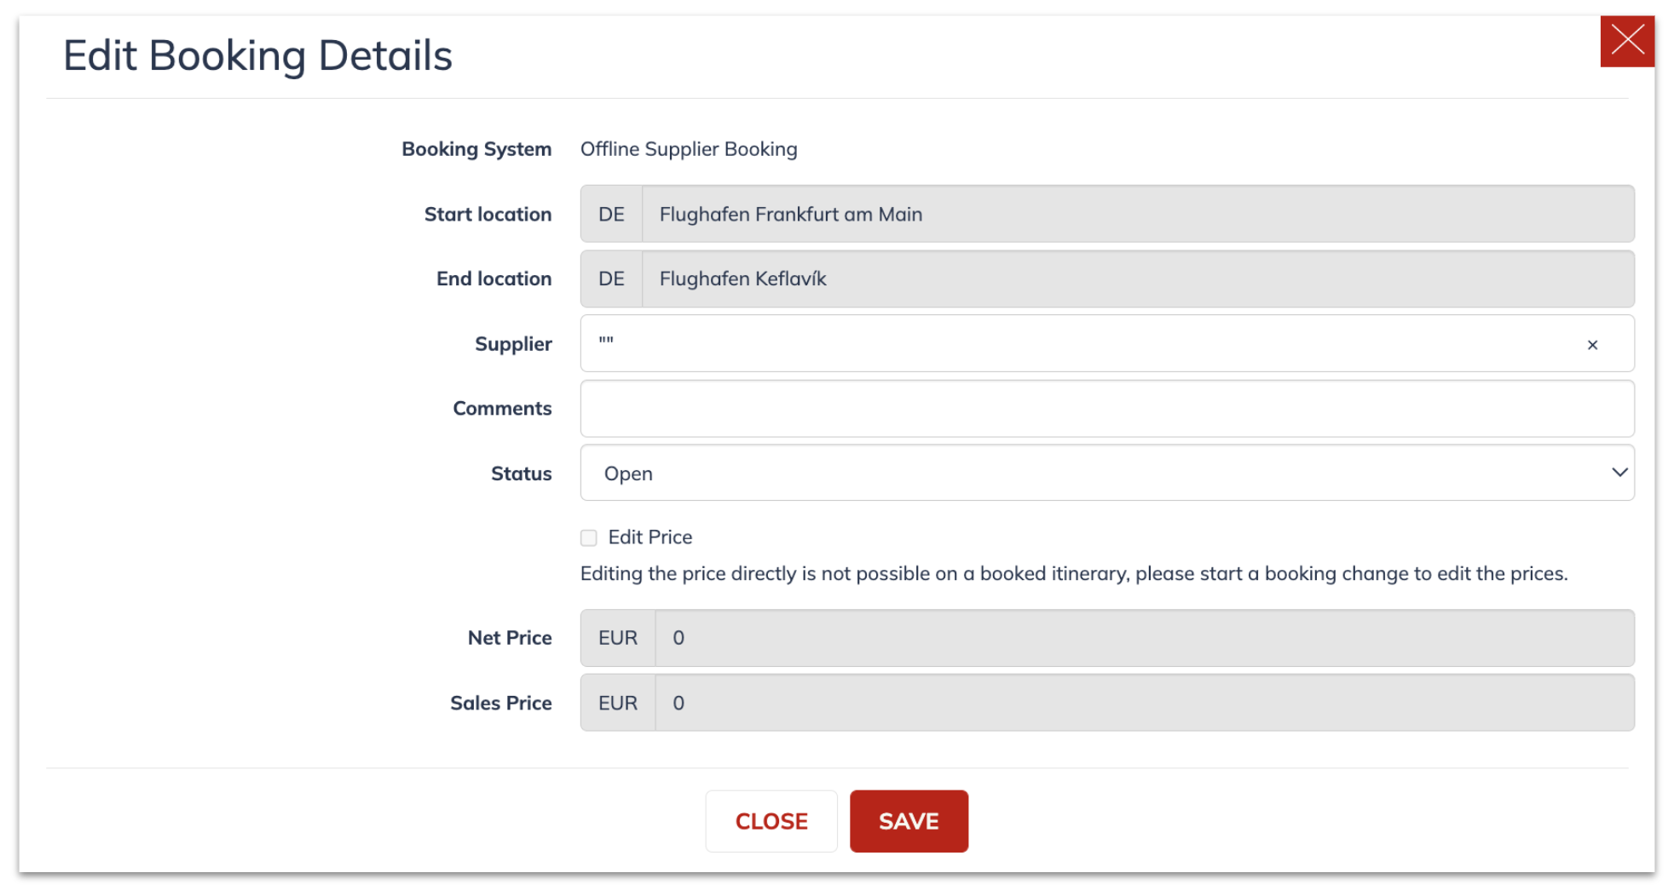
Task: Save booking details with the SAVE button
Action: click(x=909, y=821)
